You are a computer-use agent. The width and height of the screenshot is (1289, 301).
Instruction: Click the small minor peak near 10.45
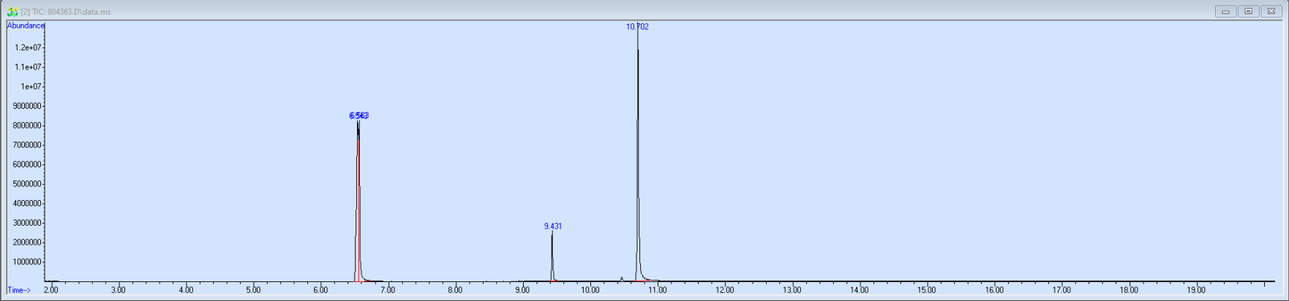pyautogui.click(x=621, y=278)
